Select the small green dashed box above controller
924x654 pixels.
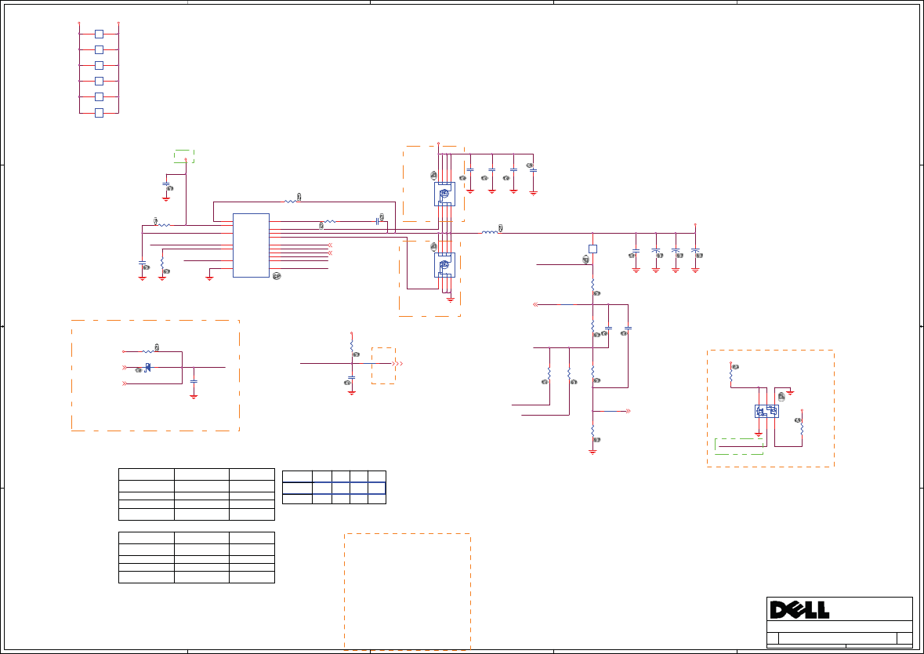[x=184, y=156]
